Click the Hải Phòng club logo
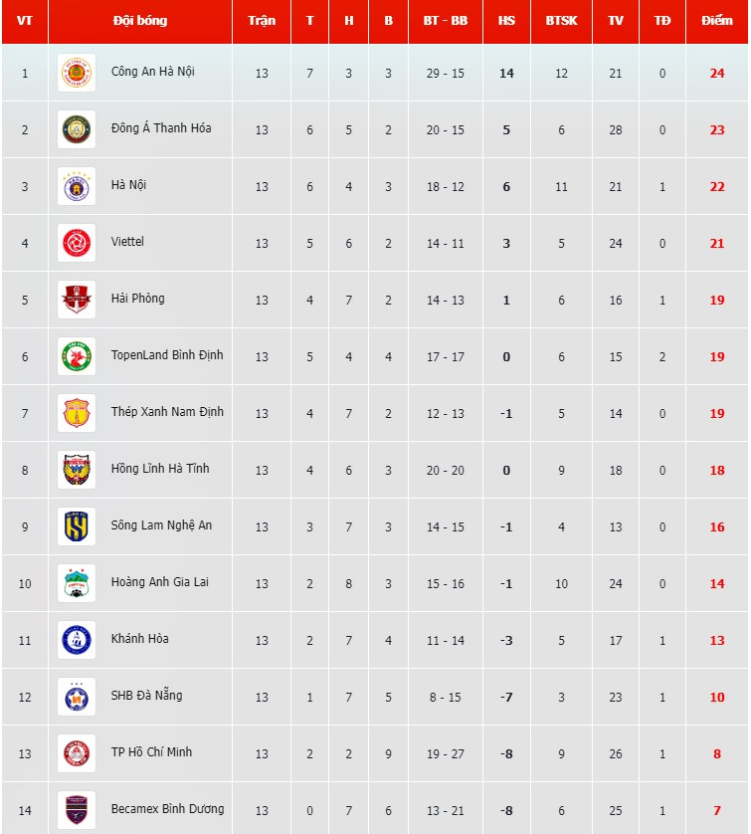 pyautogui.click(x=77, y=300)
